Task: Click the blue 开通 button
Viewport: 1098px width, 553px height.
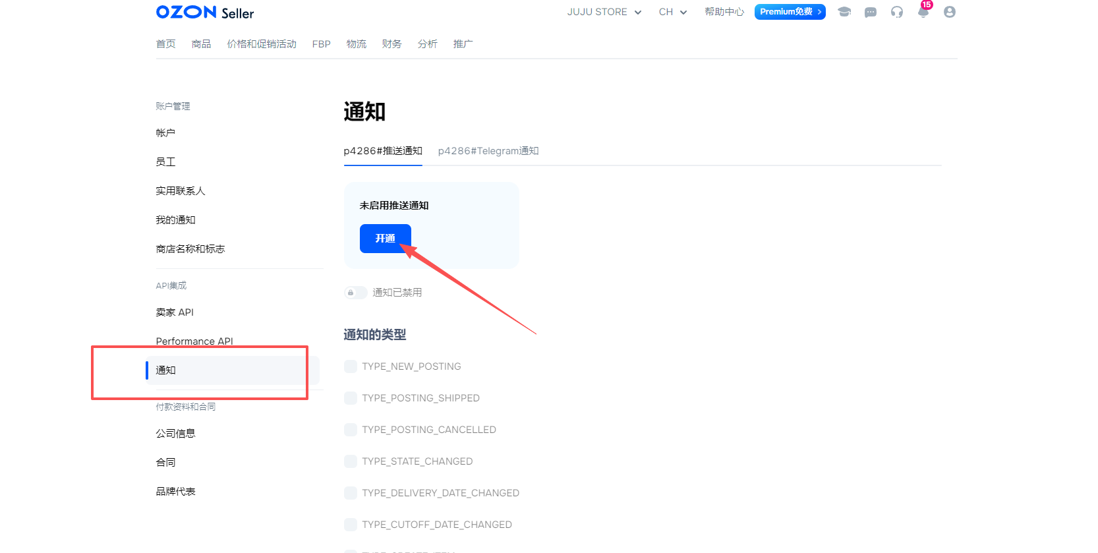Action: 386,239
